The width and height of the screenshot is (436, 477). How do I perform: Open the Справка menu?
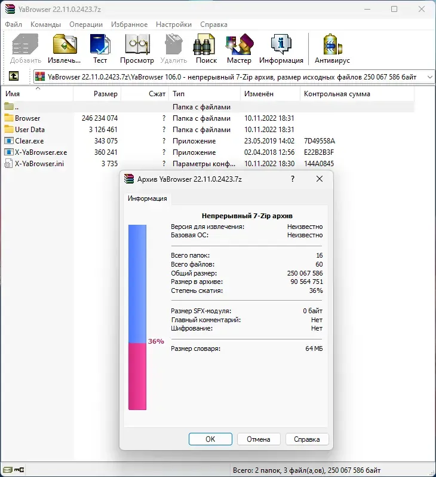214,25
